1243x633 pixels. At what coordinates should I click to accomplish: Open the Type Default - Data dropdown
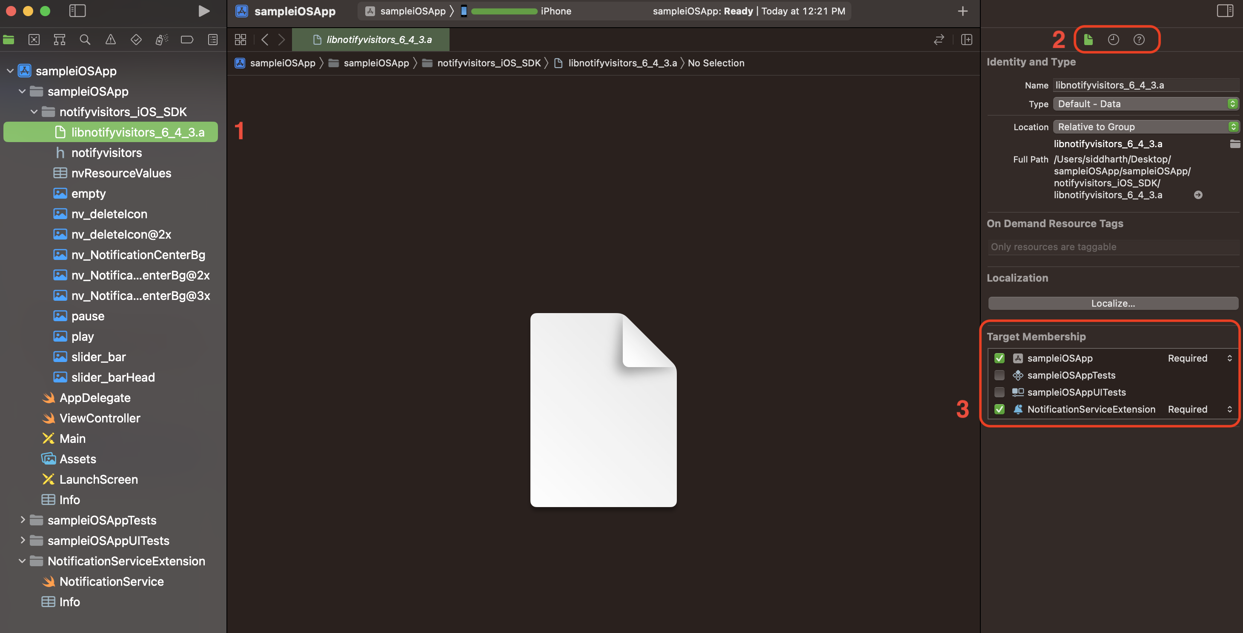pos(1146,104)
